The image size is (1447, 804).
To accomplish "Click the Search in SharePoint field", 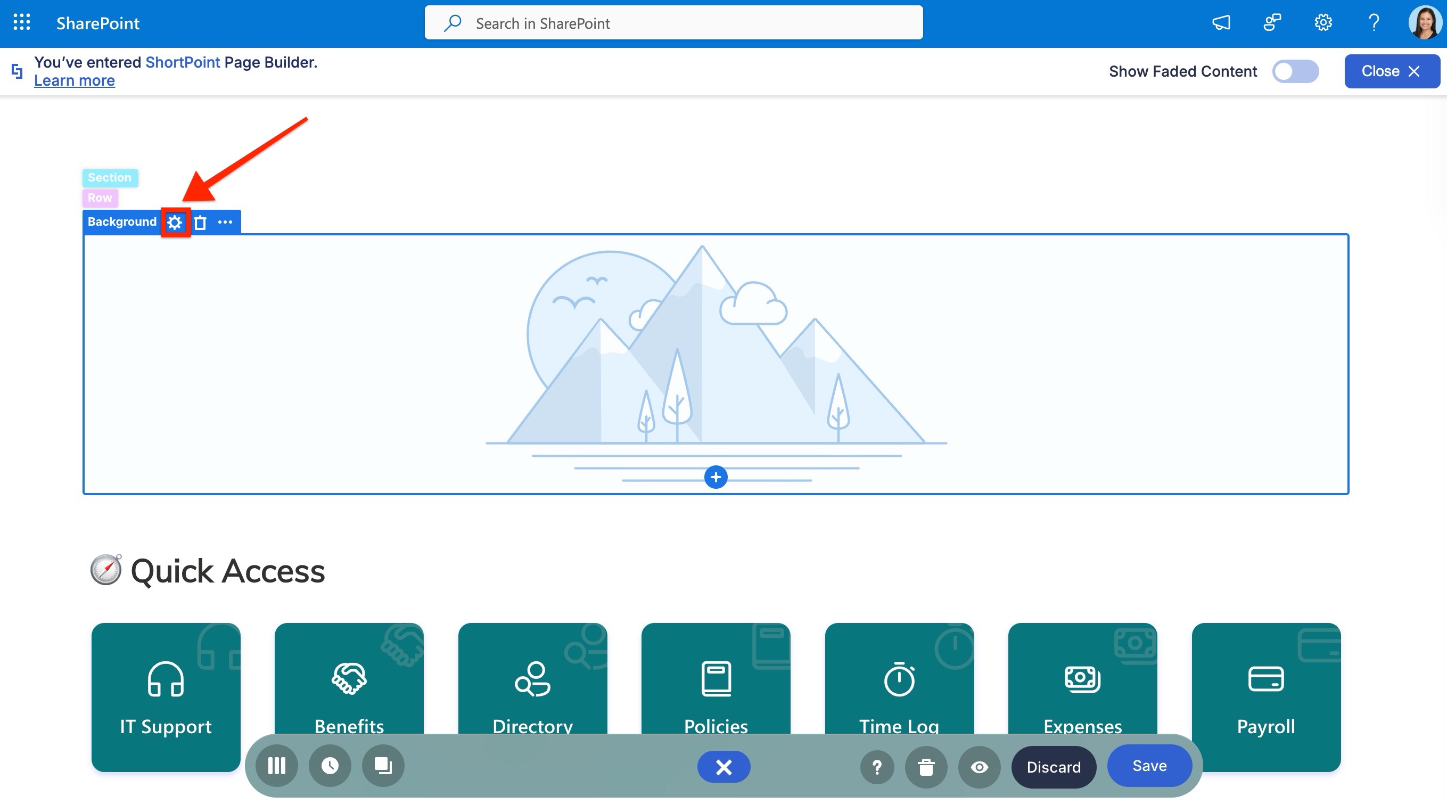I will coord(674,23).
